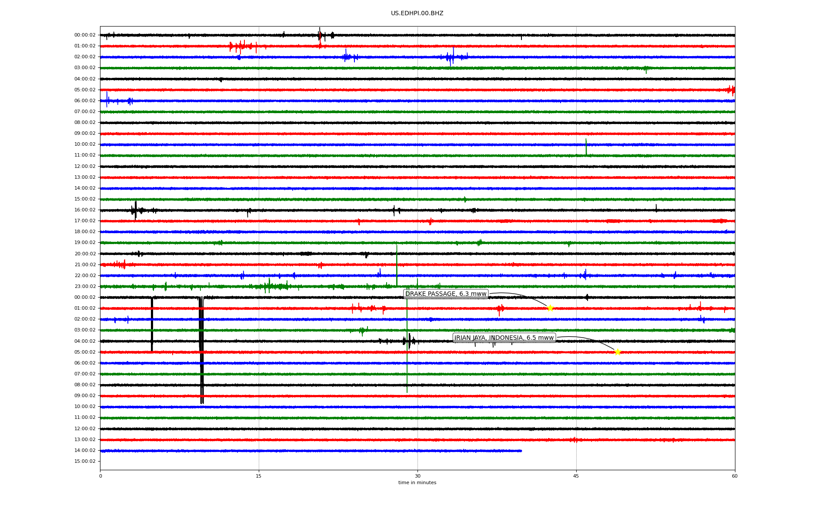Click the bottom-most 15:00:02 empty row label
This screenshot has width=835, height=522.
coord(85,462)
